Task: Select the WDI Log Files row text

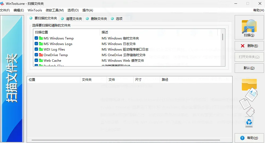Action: point(54,50)
